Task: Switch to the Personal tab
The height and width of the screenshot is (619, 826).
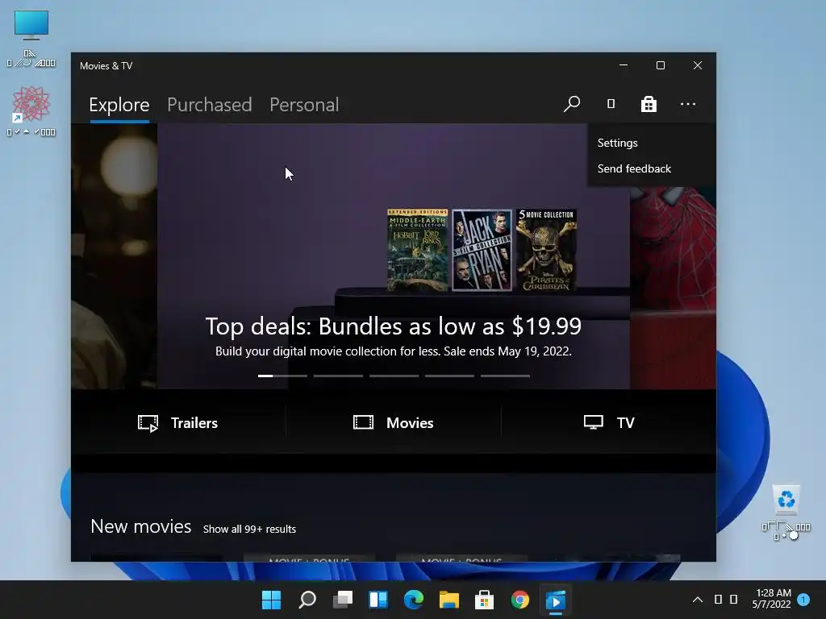Action: click(x=304, y=105)
